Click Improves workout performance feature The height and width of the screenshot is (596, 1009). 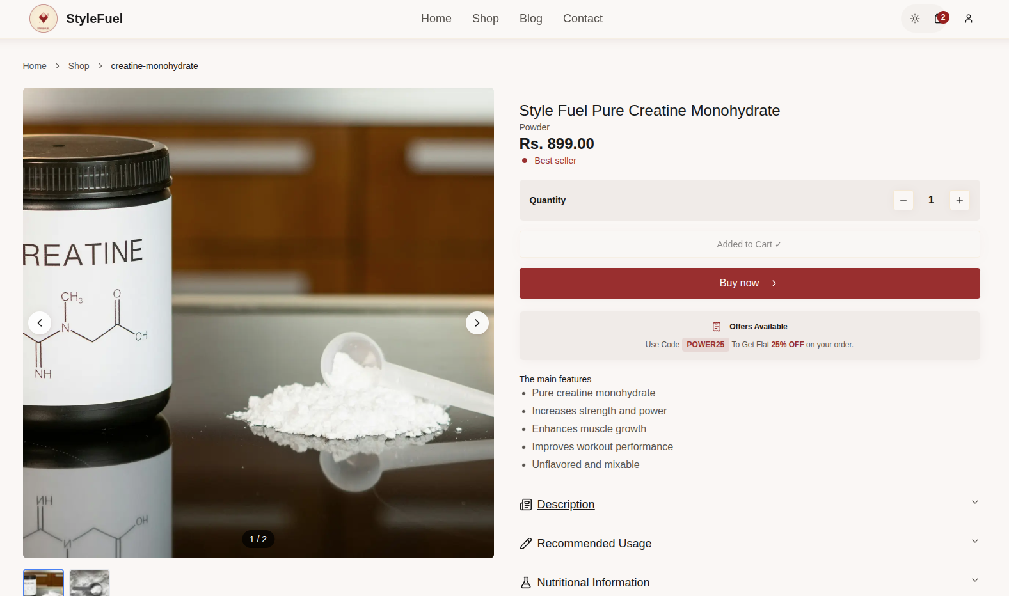point(603,447)
